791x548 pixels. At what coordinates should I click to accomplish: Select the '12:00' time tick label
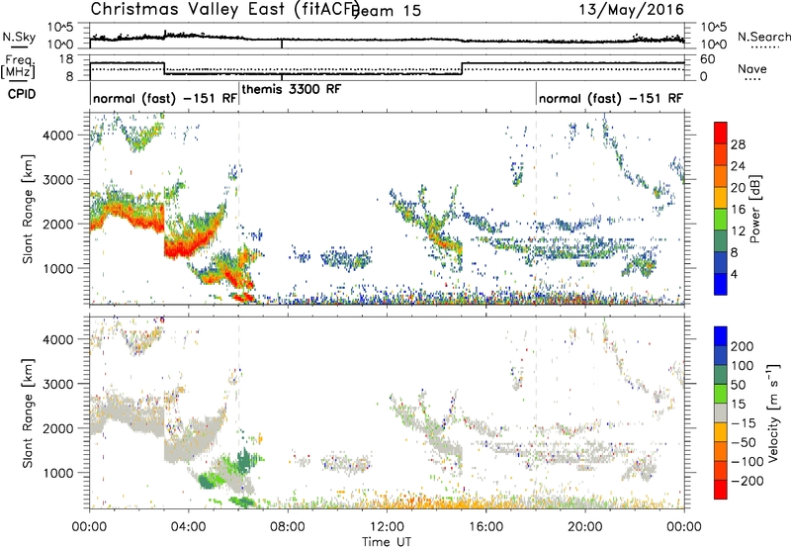(387, 527)
